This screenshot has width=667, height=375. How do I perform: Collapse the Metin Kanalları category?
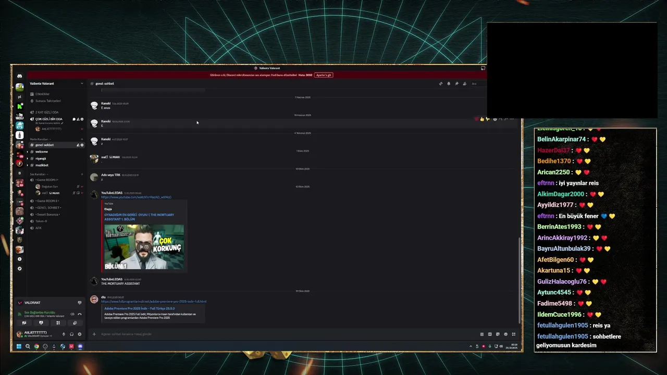[x=39, y=139]
